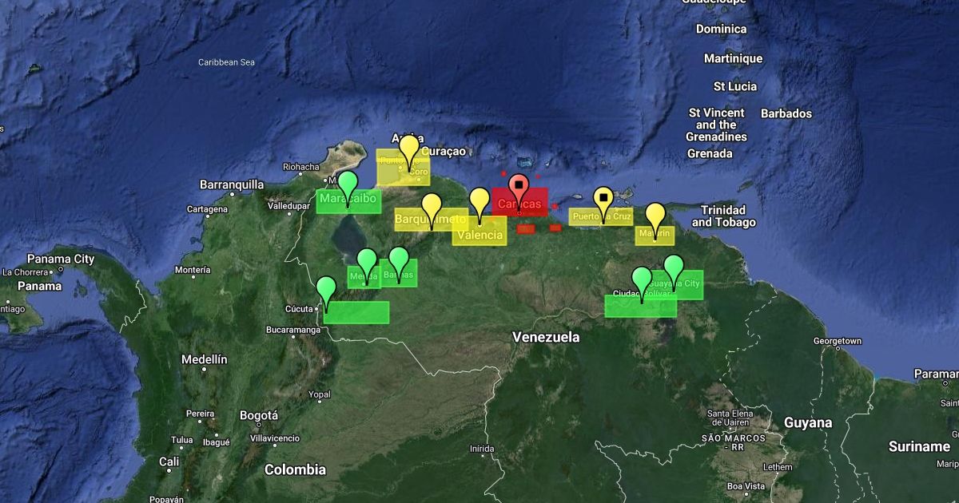Select the Venezuela country label

click(546, 338)
